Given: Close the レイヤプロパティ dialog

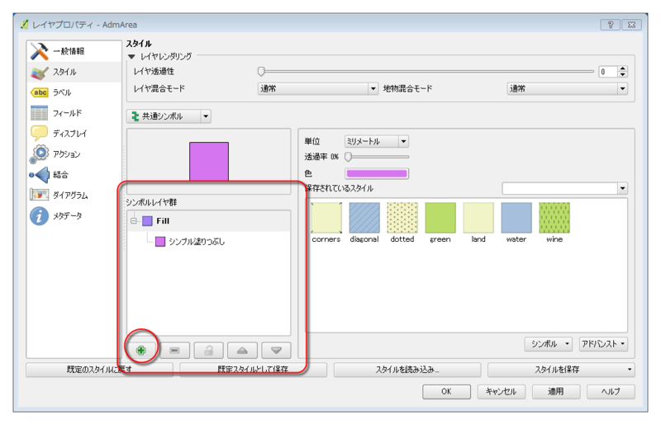Looking at the screenshot, I should [x=631, y=25].
